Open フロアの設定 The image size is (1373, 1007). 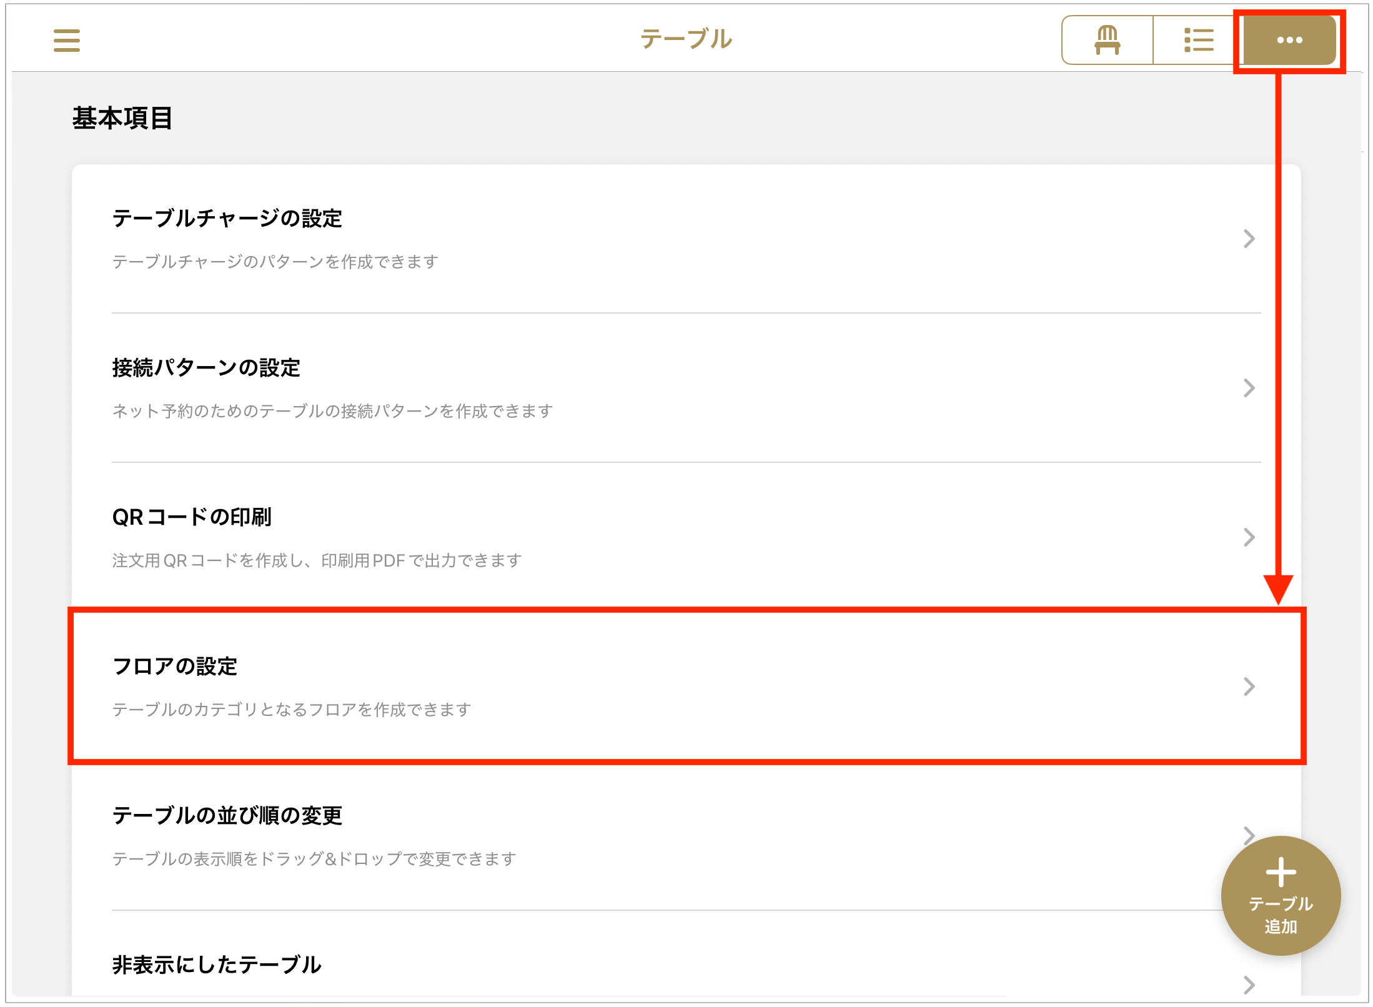click(686, 686)
